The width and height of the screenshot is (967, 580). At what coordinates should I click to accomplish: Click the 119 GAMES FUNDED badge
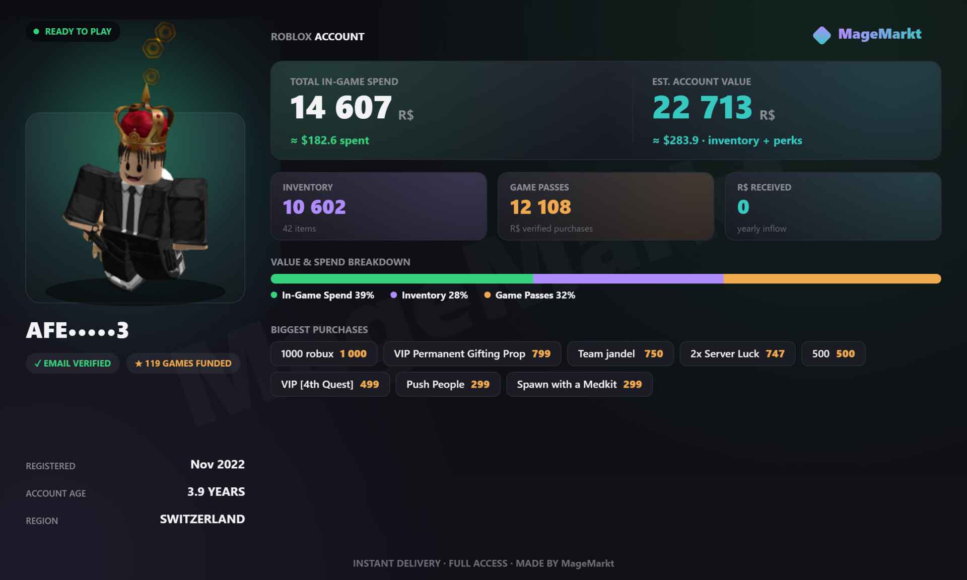tap(183, 364)
